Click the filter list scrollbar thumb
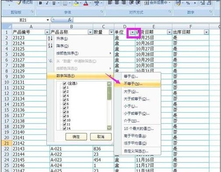The image size is (221, 172). (109, 93)
